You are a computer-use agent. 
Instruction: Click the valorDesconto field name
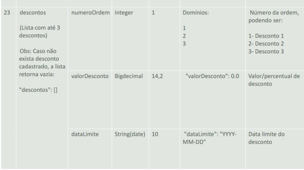coord(90,76)
